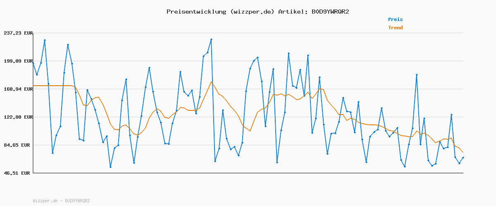Click the word "Preisentwicklung" in chart title
Viewport: 496px width, 206px height.
coord(196,12)
